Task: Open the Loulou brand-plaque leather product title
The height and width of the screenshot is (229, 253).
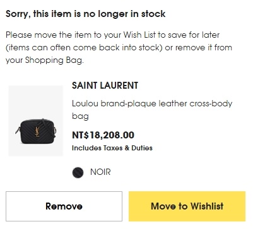Action: (x=152, y=109)
